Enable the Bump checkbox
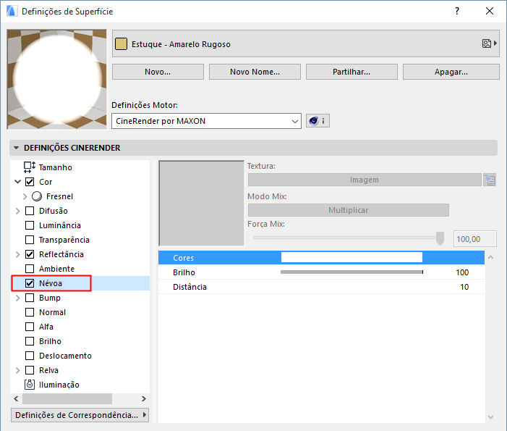Screen dimensions: 507x431 pyautogui.click(x=30, y=298)
